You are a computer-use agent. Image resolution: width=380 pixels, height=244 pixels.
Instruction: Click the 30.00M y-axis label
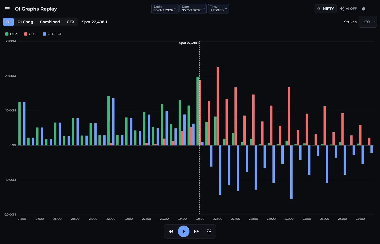11,41
